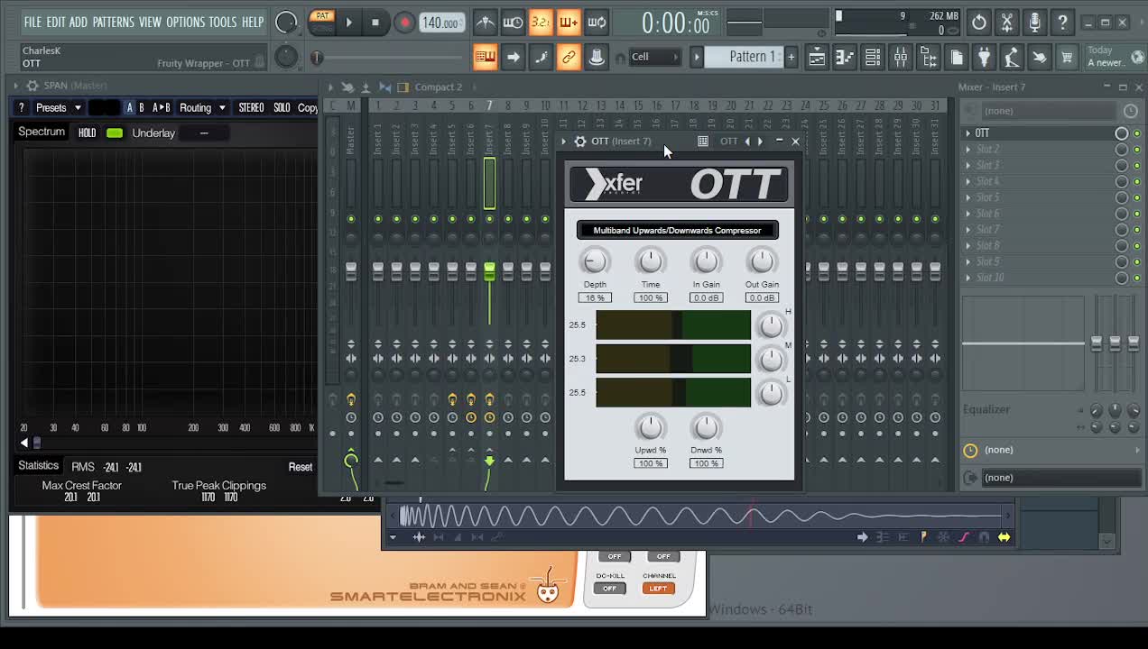Click the microphone one-click recording icon
The height and width of the screenshot is (649, 1148).
point(1035,22)
